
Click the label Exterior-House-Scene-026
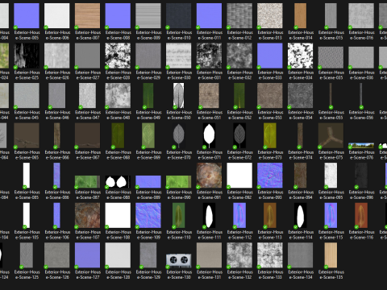[x=57, y=75]
